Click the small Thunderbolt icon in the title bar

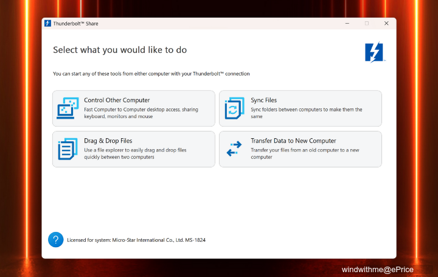(x=48, y=24)
